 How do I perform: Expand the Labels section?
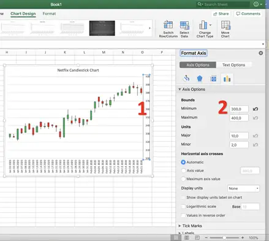pyautogui.click(x=180, y=233)
